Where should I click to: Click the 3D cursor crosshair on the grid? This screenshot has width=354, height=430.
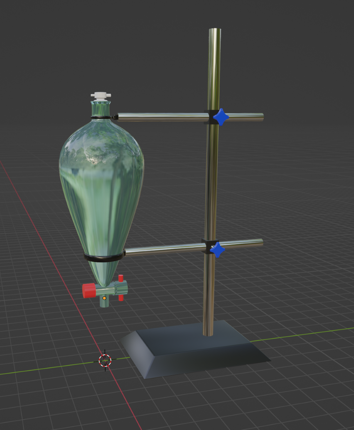tap(105, 360)
